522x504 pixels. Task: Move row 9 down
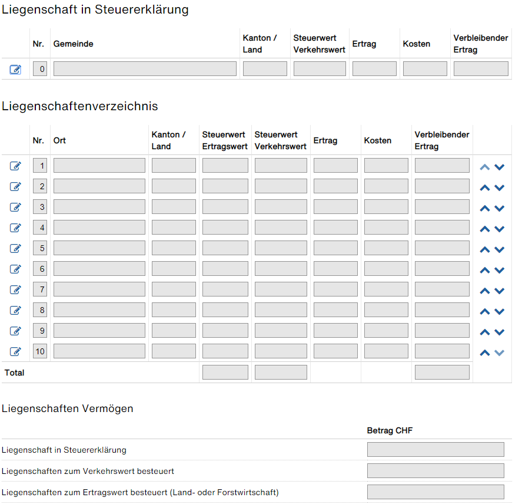point(500,332)
